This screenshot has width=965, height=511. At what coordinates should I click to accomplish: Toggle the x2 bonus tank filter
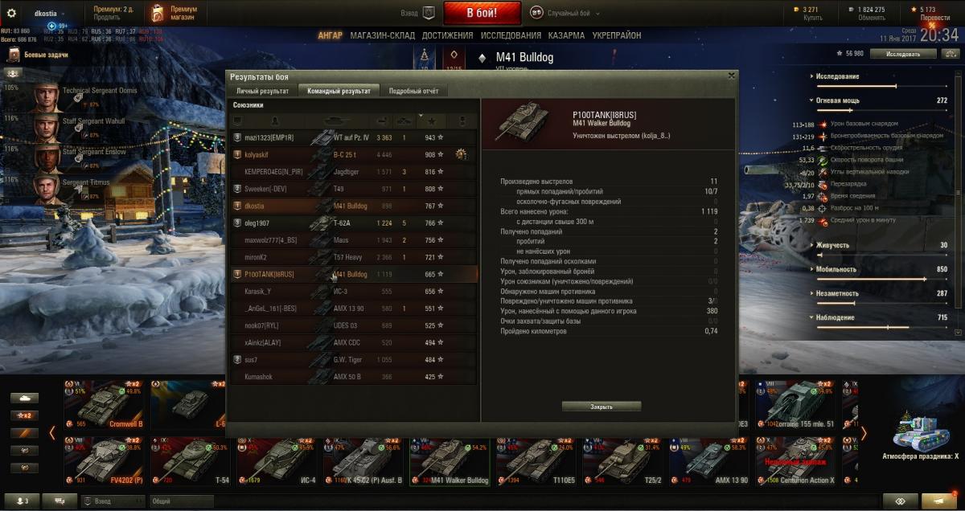25,415
